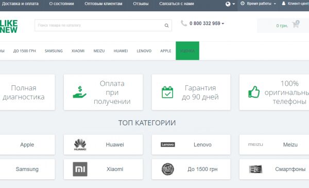Screen dimensions: 309x188
Task: Open the О состоянии menu item
Action: tap(61, 4)
